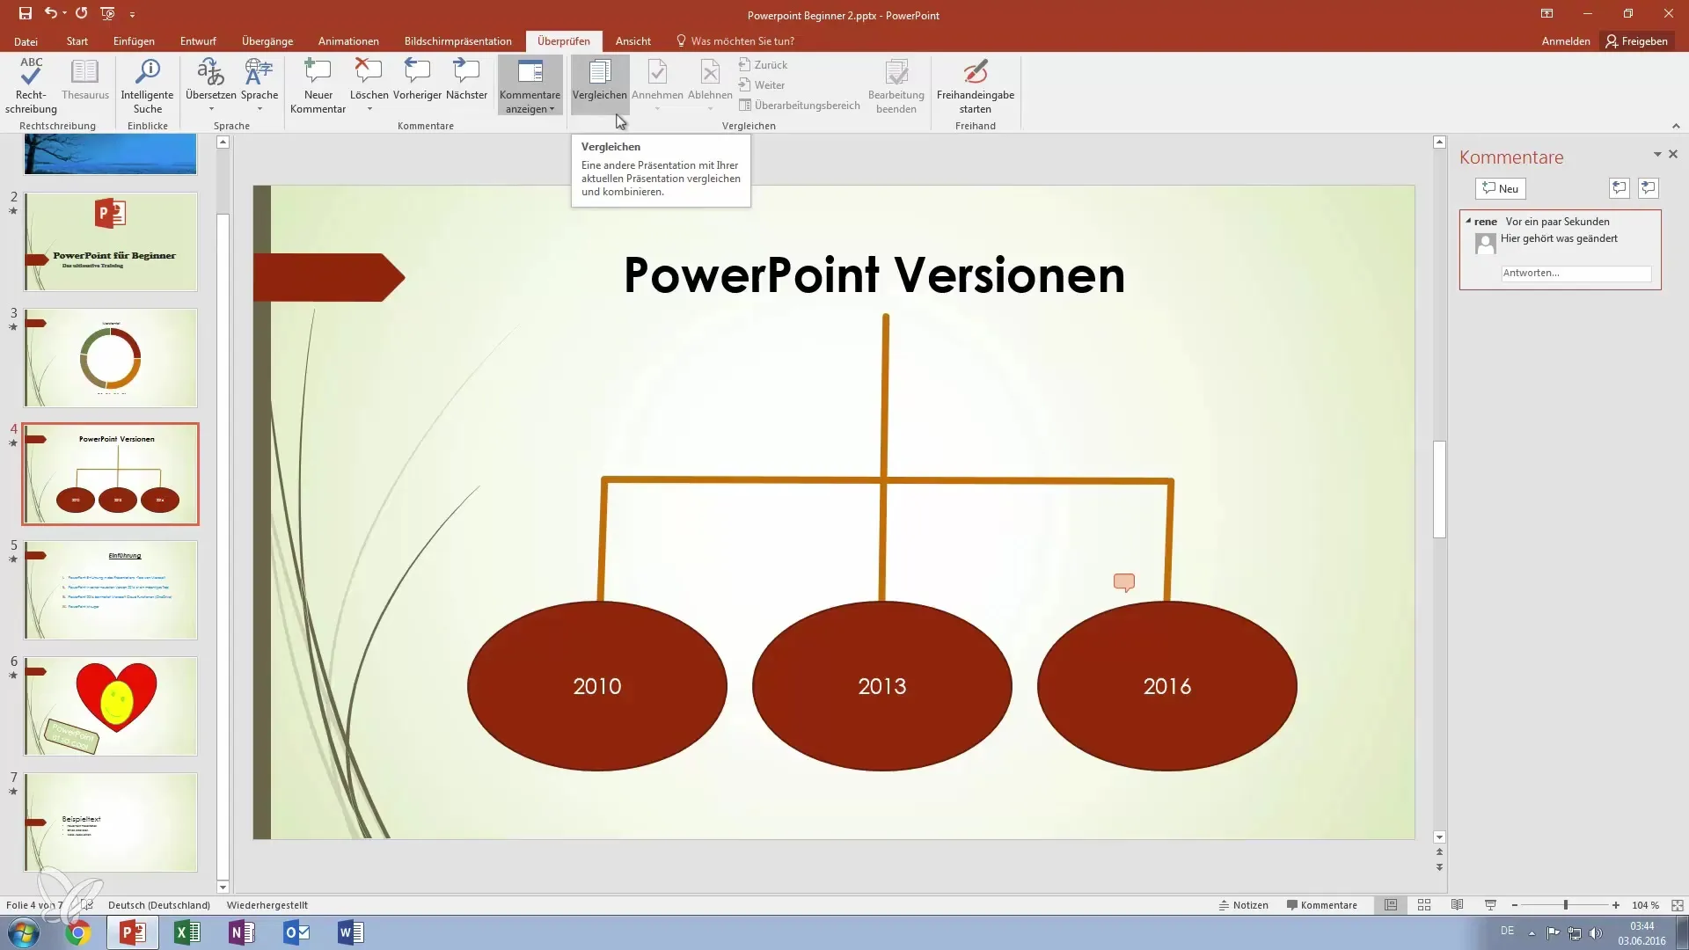Collapse the rene comment thread triangle
This screenshot has width=1689, height=950.
1468,221
